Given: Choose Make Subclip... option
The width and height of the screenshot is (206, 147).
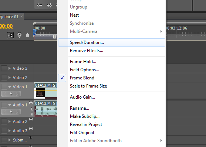Looking at the screenshot, I should [x=112, y=116].
